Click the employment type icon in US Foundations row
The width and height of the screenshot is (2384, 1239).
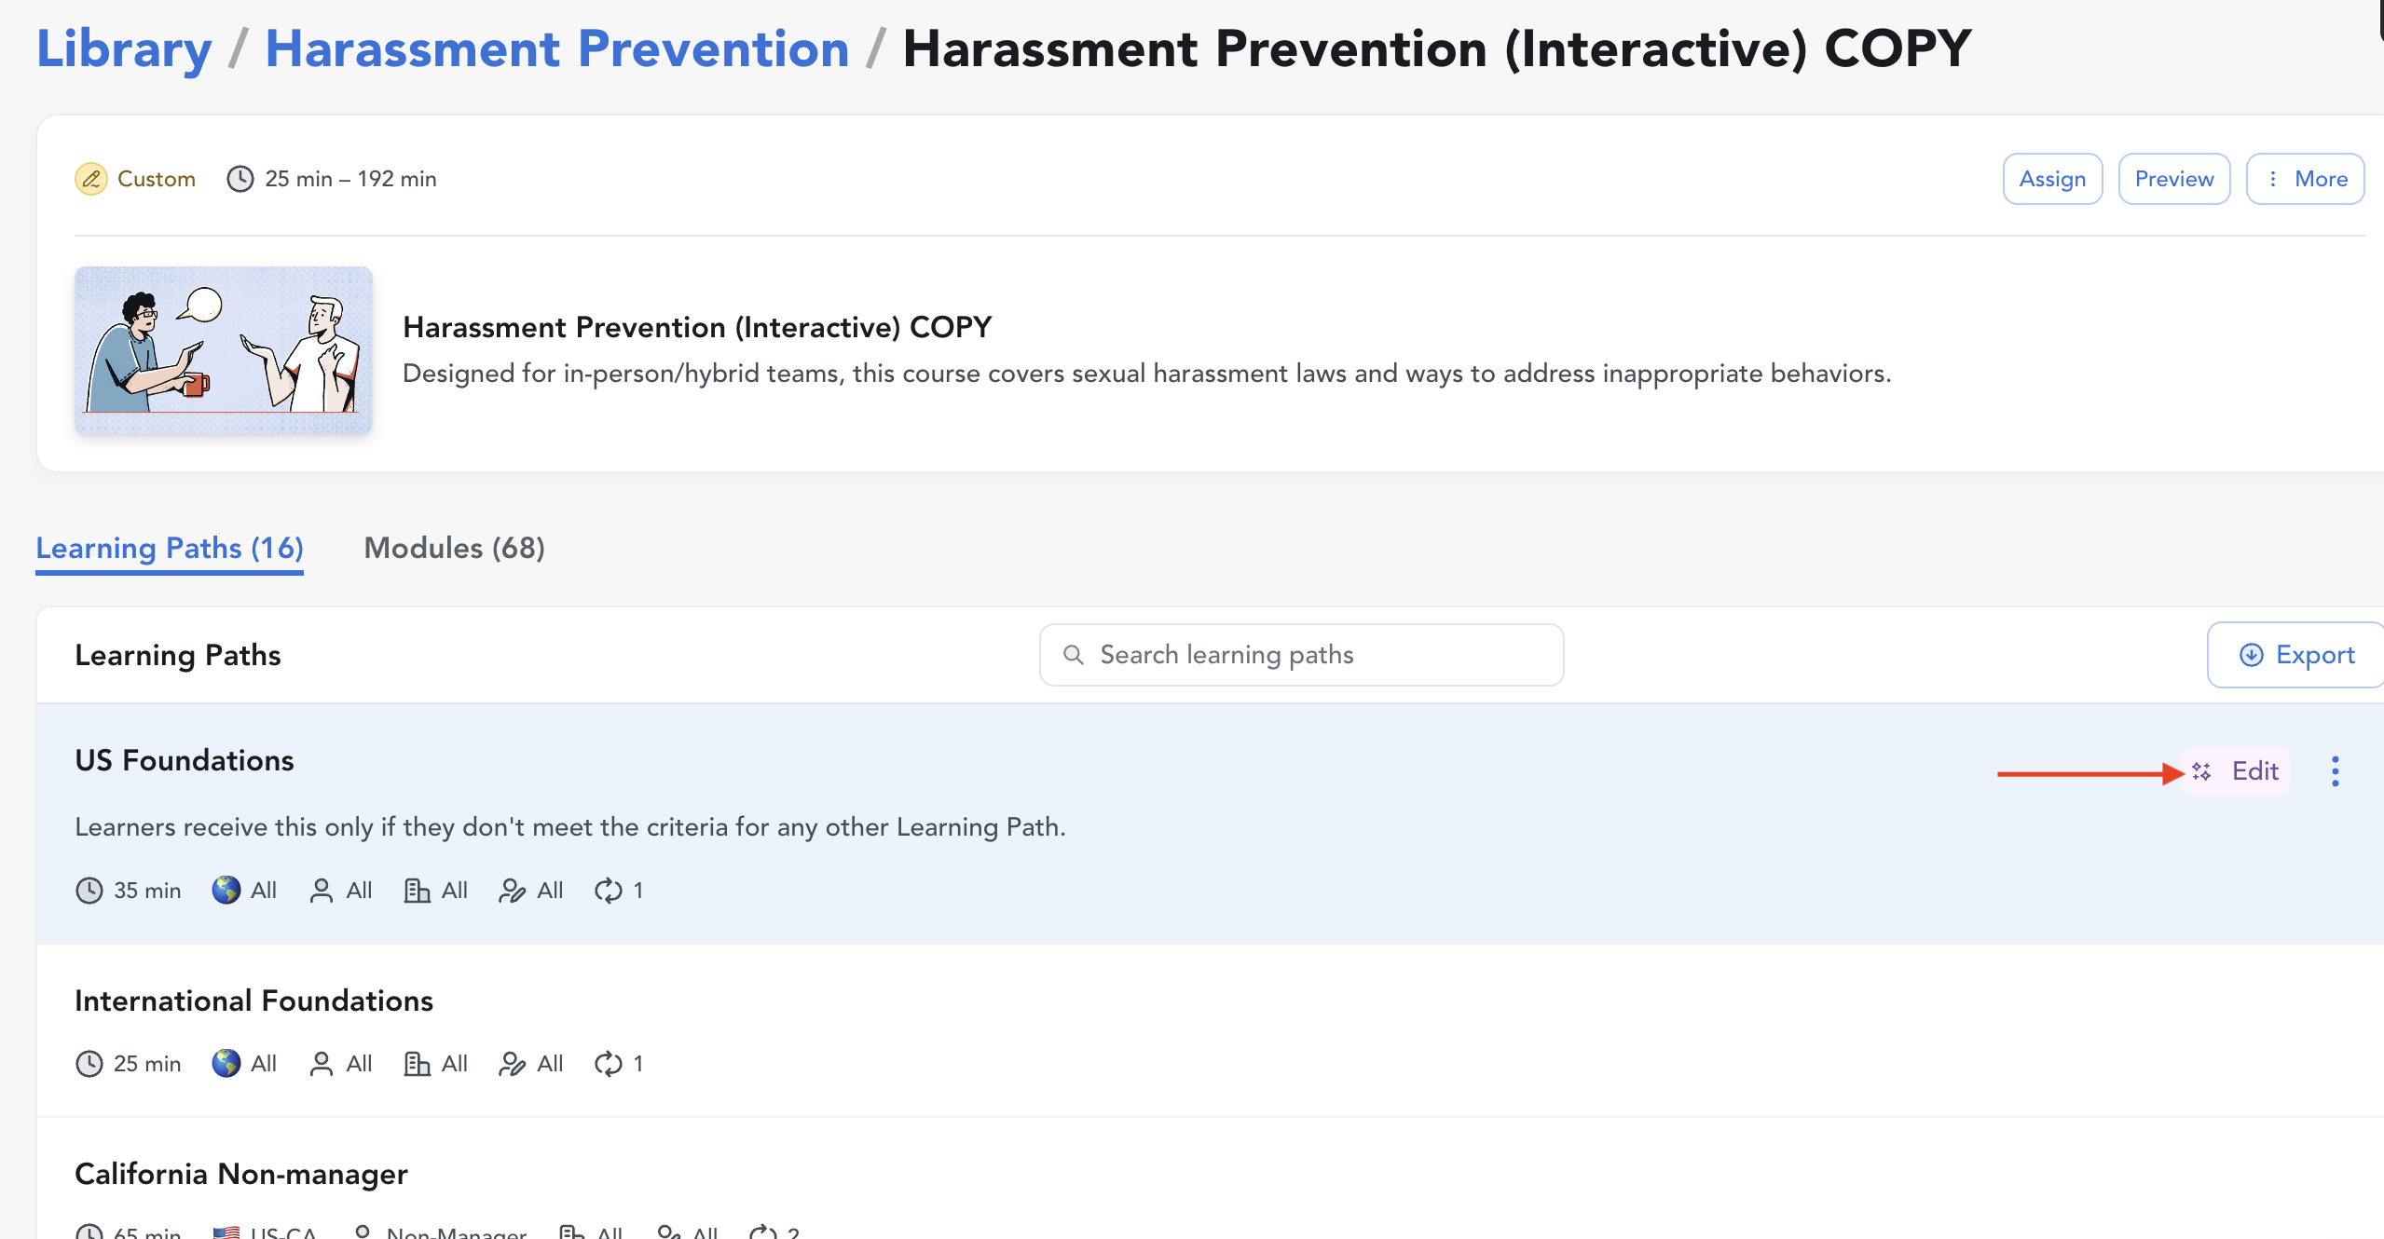tap(512, 891)
